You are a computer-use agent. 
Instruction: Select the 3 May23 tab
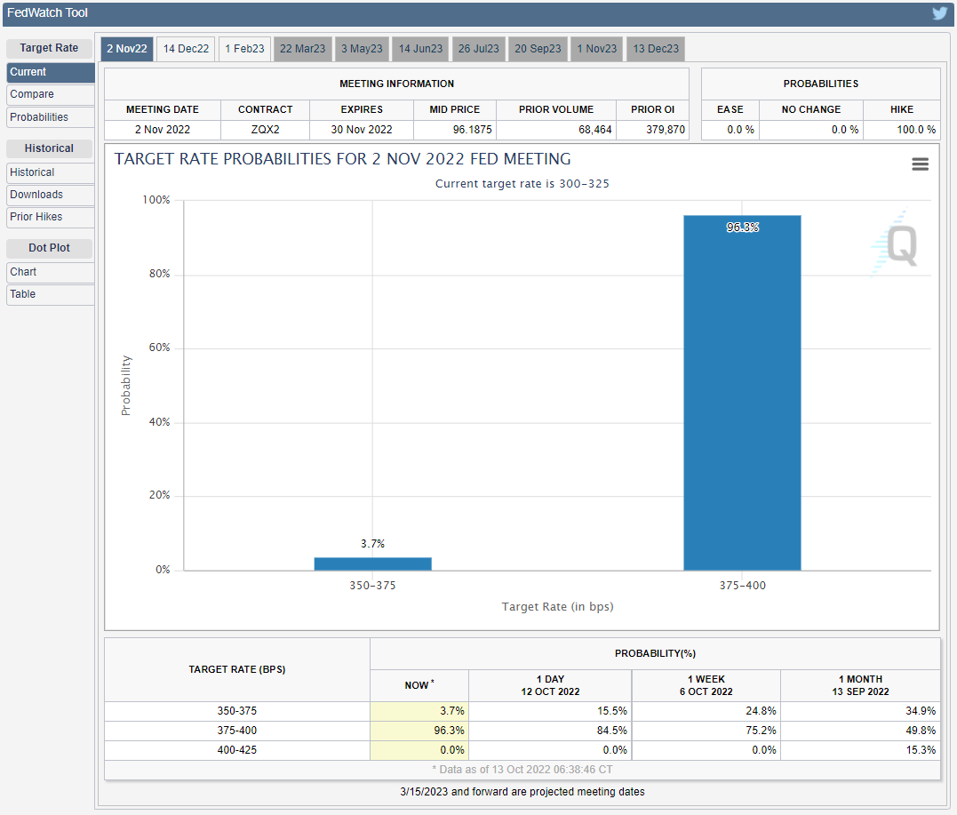pos(362,49)
